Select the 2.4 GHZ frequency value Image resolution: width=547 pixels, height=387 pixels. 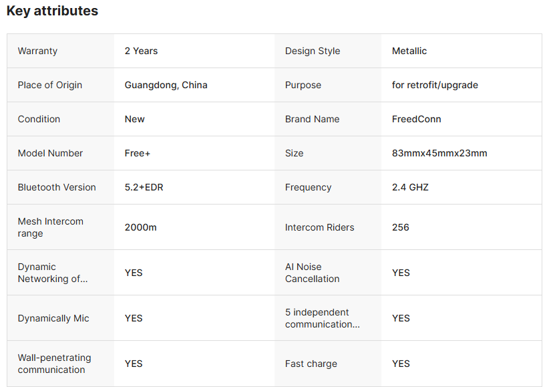tap(410, 187)
